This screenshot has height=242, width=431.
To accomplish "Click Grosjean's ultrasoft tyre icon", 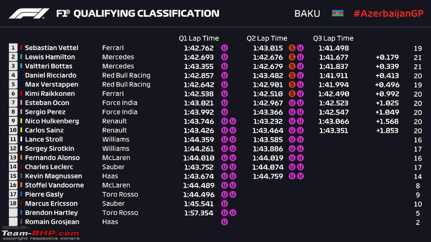I will pos(224,222).
